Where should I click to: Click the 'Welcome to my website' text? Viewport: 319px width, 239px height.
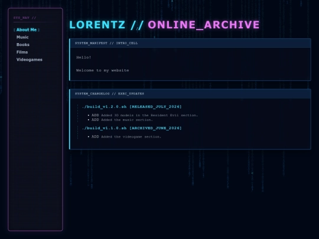103,70
